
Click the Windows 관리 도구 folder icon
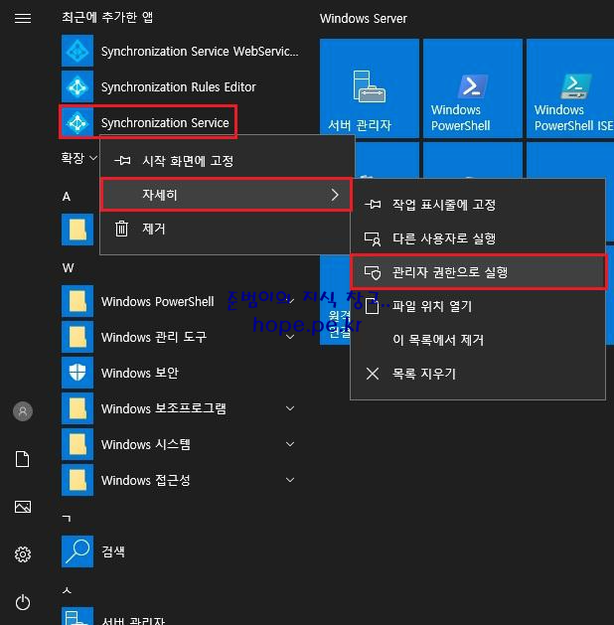coord(77,337)
